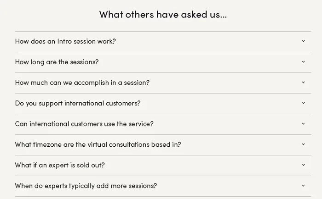Click the chevron on 'Do you support international customers?'
The width and height of the screenshot is (322, 199).
point(303,103)
